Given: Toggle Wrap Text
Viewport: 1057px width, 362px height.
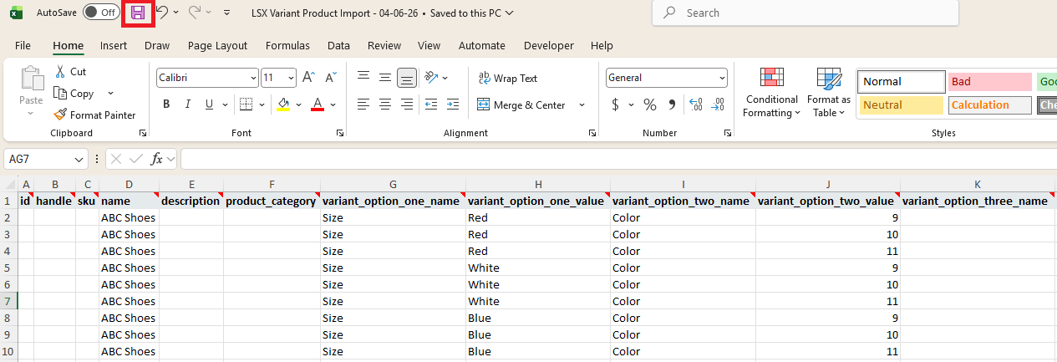Looking at the screenshot, I should 508,78.
